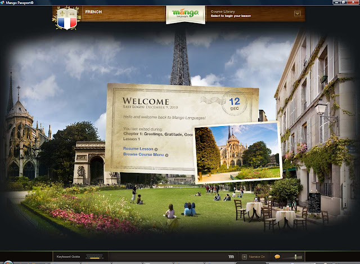The width and height of the screenshot is (360, 264).
Task: Click the arrow icon beside Resume Lesson
Action: [156, 149]
